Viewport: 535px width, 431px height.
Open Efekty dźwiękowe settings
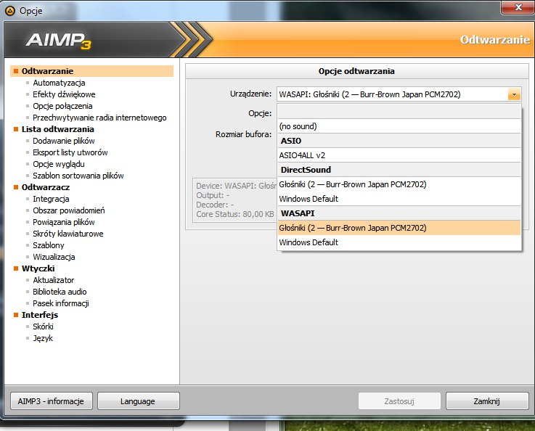coord(64,94)
